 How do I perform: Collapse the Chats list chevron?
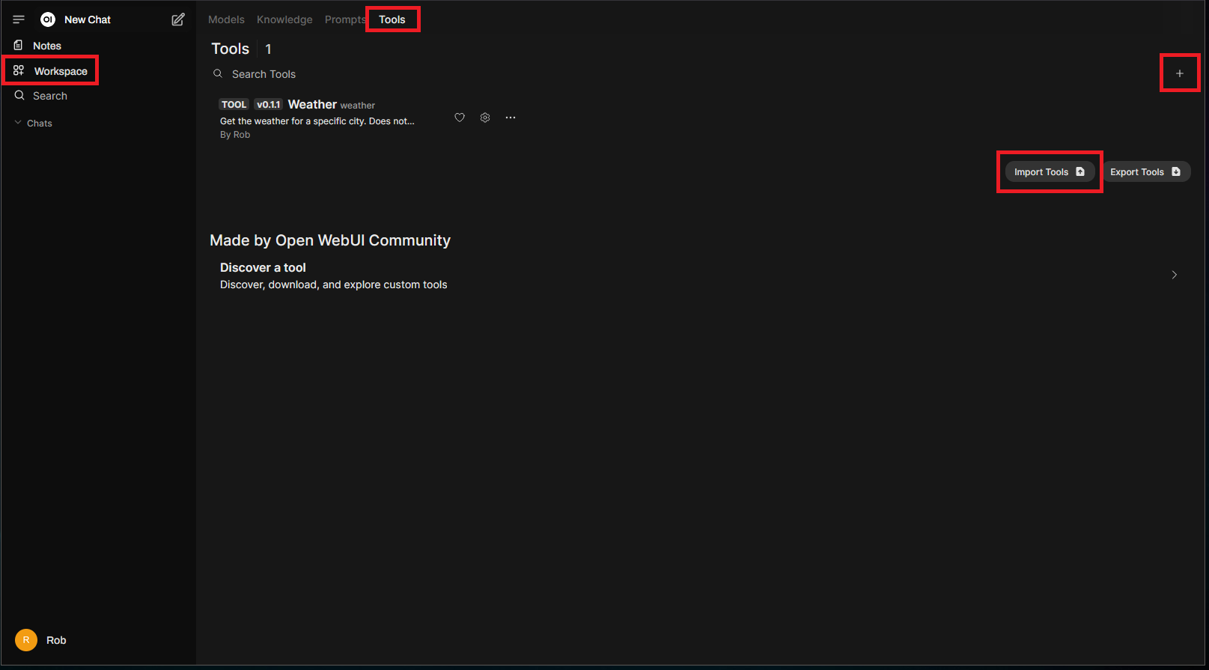(18, 123)
